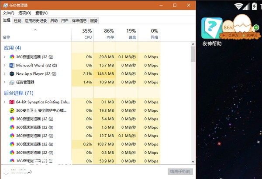Click the 360极速浏览器 icon under 应用
262x179 pixels.
pyautogui.click(x=12, y=57)
